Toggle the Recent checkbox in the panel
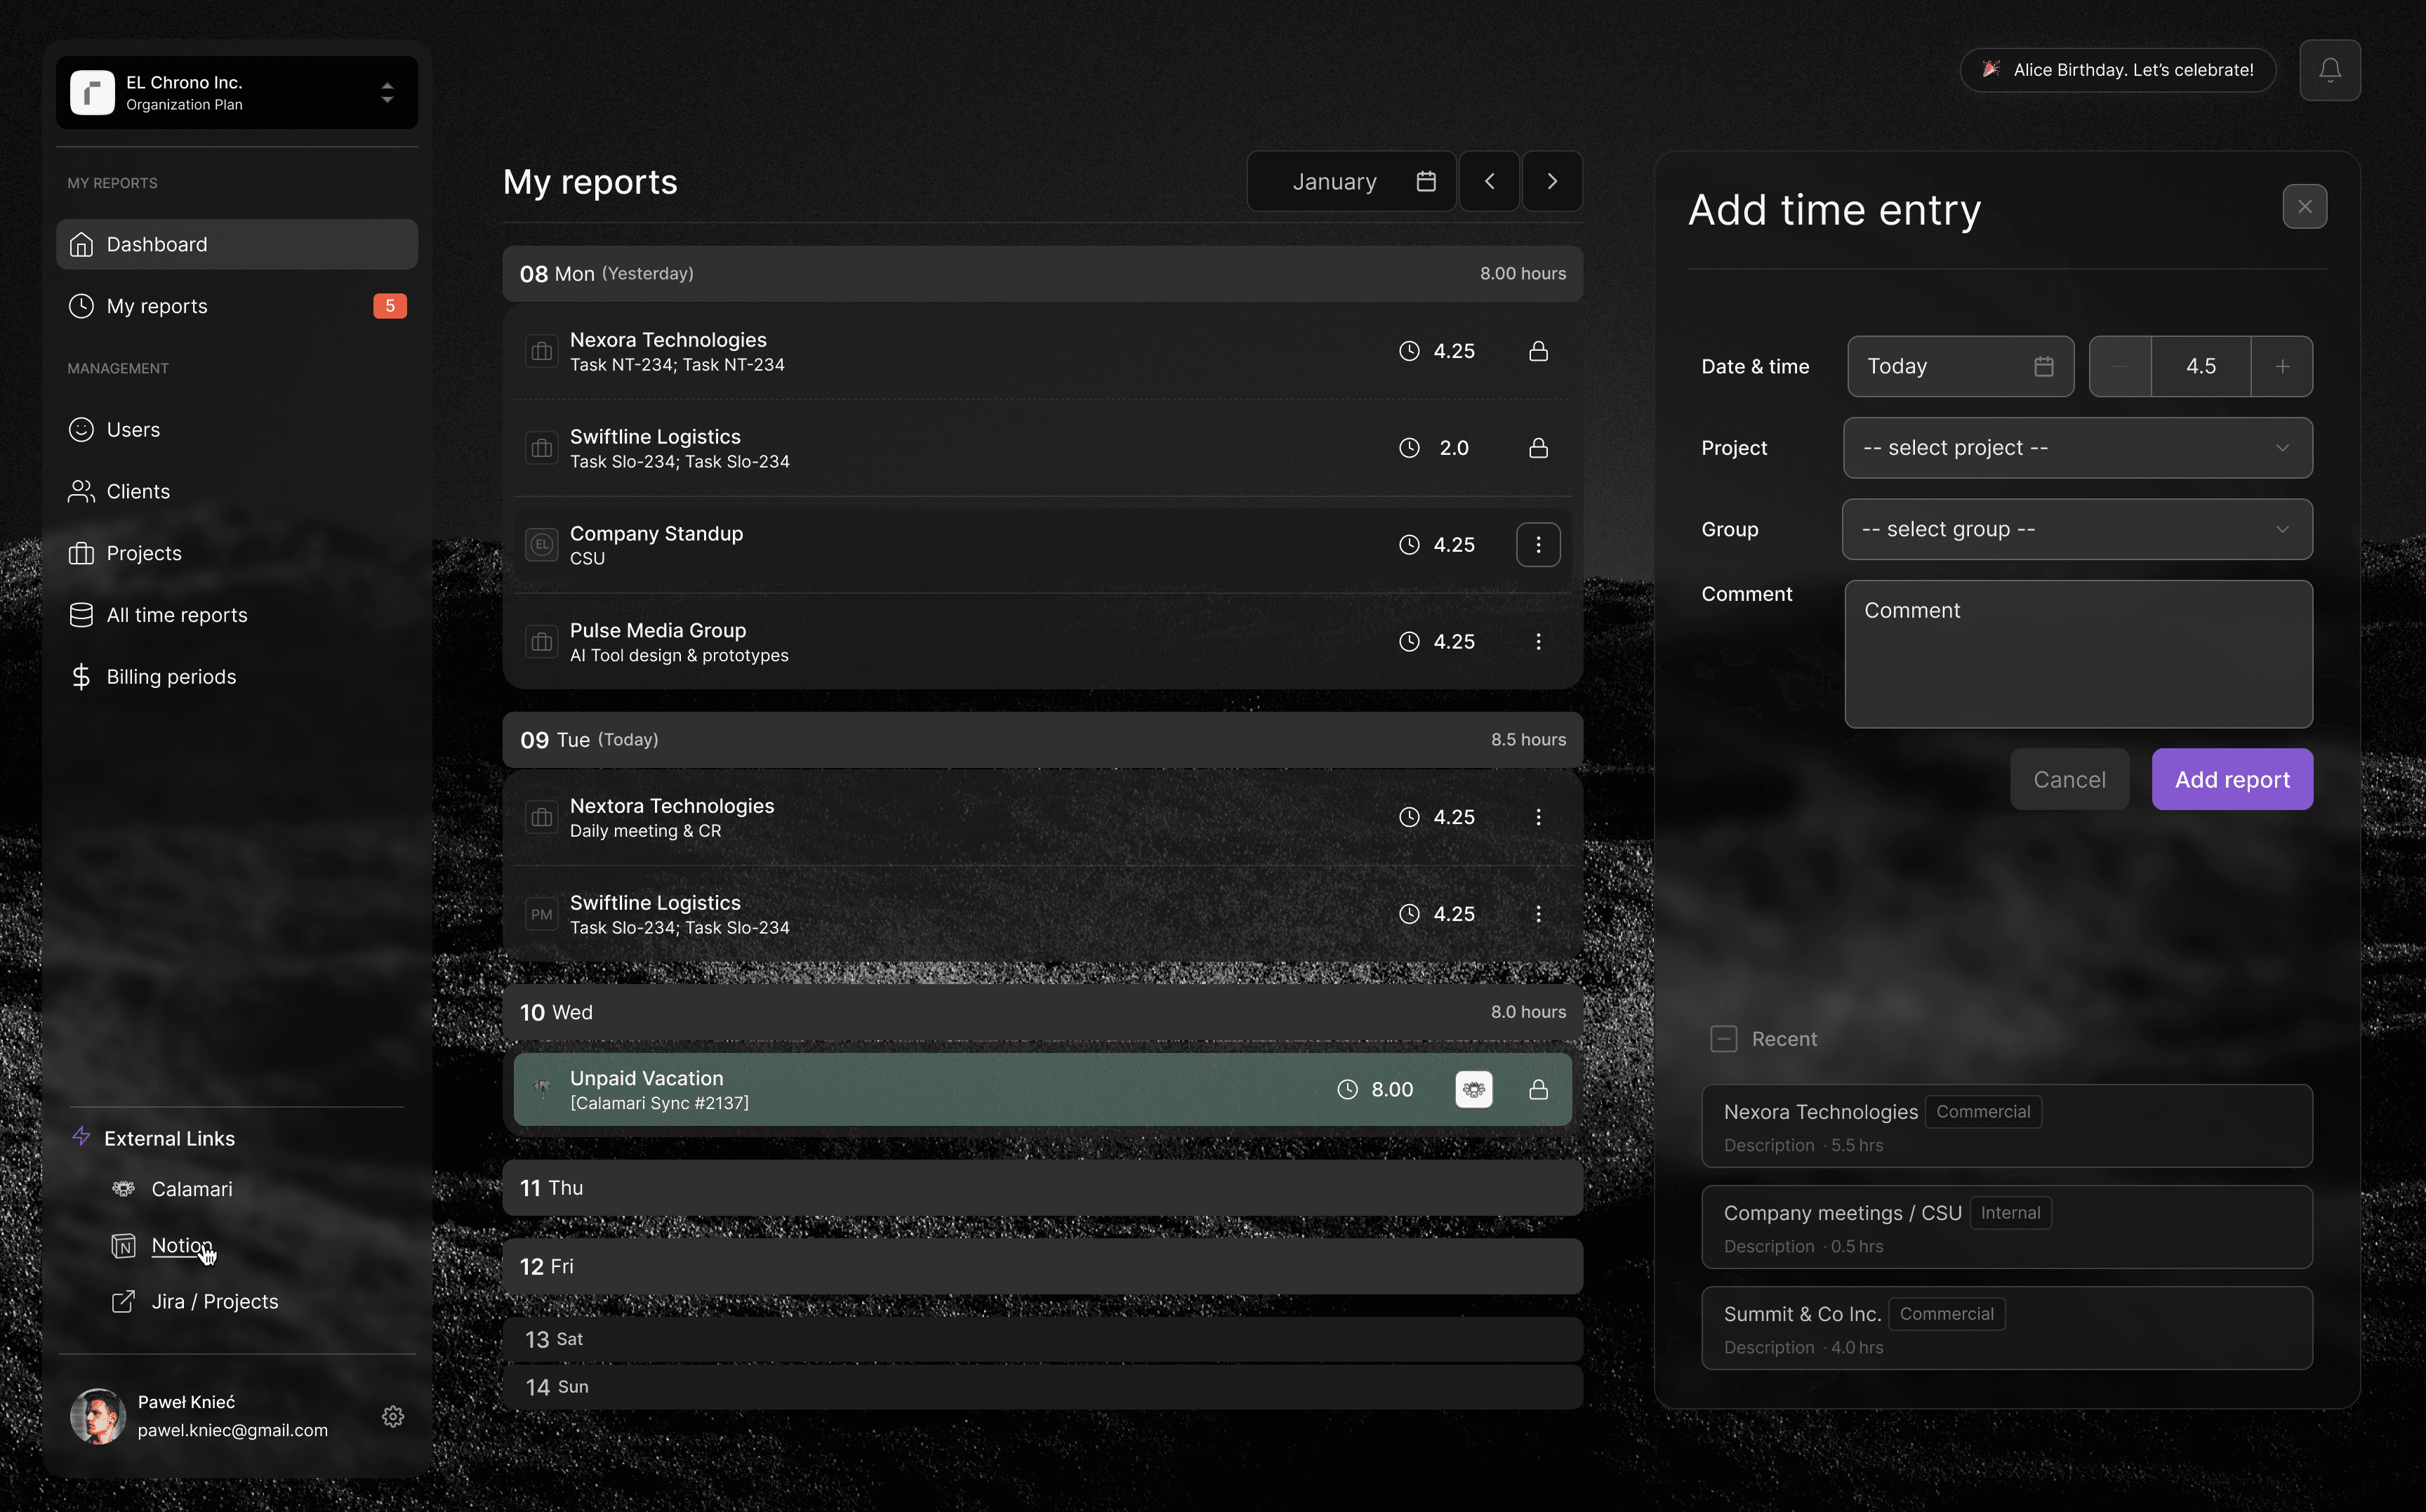Viewport: 2426px width, 1512px height. coord(1723,1039)
